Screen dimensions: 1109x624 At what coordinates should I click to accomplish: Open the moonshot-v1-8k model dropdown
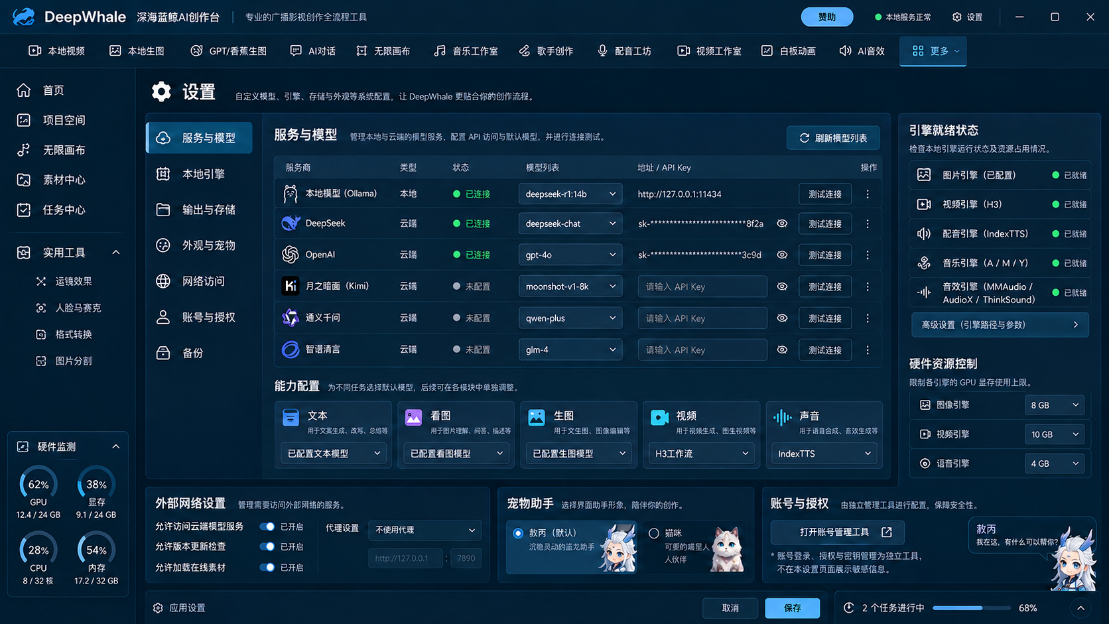tap(570, 286)
